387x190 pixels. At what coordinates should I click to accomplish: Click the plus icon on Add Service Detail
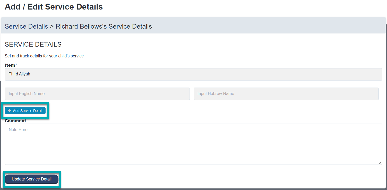(10, 110)
